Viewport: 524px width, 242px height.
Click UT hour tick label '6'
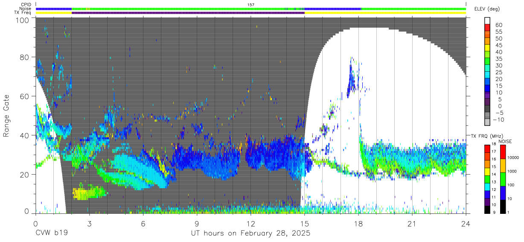pos(143,224)
